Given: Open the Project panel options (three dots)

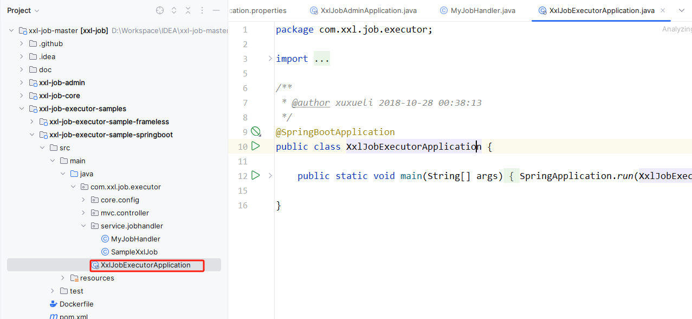Looking at the screenshot, I should tap(202, 10).
